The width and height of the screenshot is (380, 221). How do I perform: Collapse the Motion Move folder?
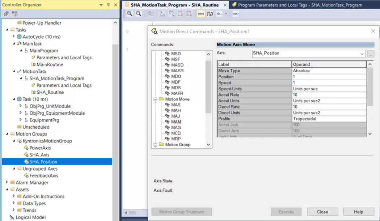[155, 99]
